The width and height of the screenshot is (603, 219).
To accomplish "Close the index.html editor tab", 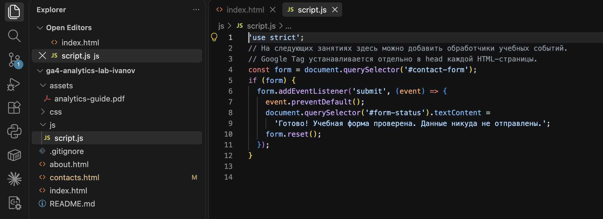I will click(273, 10).
